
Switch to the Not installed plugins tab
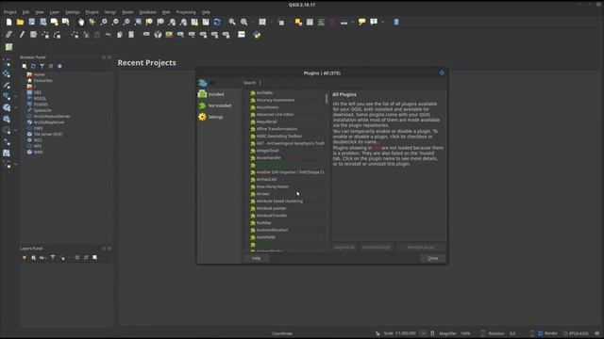pos(215,105)
